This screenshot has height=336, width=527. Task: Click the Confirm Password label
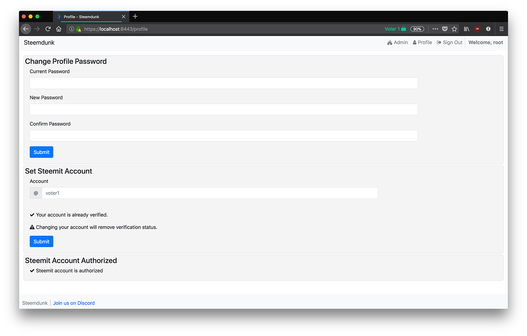coord(50,124)
